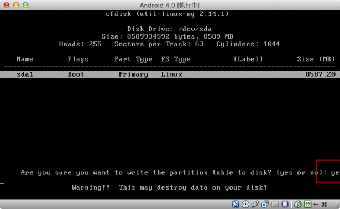Click the Warning destroy data message
Viewport: 340px width, 209px height.
coord(169,187)
